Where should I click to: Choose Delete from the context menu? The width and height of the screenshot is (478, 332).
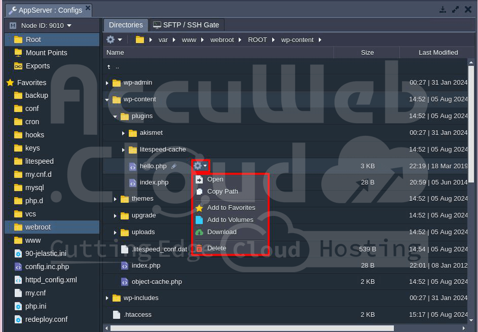coord(216,248)
